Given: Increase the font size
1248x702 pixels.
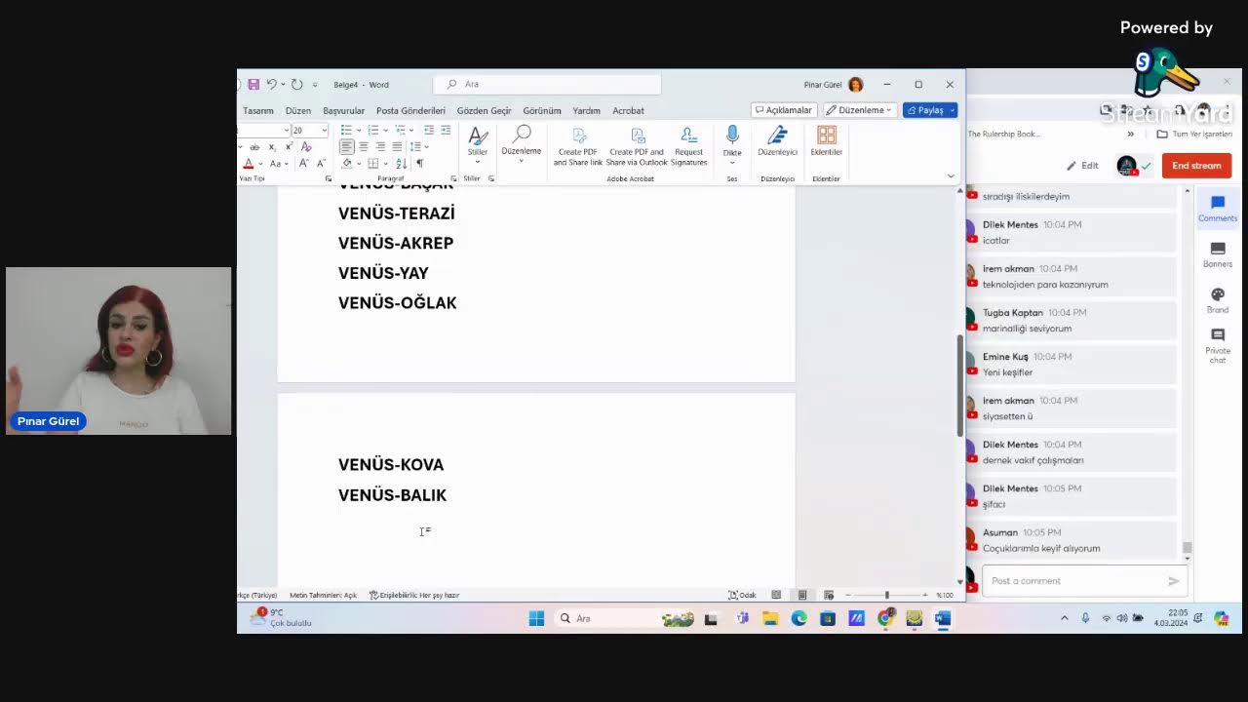Looking at the screenshot, I should pyautogui.click(x=303, y=163).
